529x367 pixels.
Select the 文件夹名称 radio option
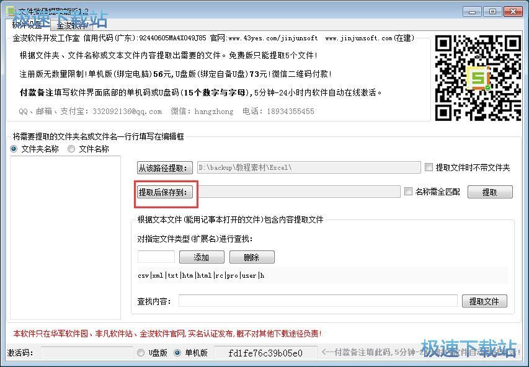point(34,149)
